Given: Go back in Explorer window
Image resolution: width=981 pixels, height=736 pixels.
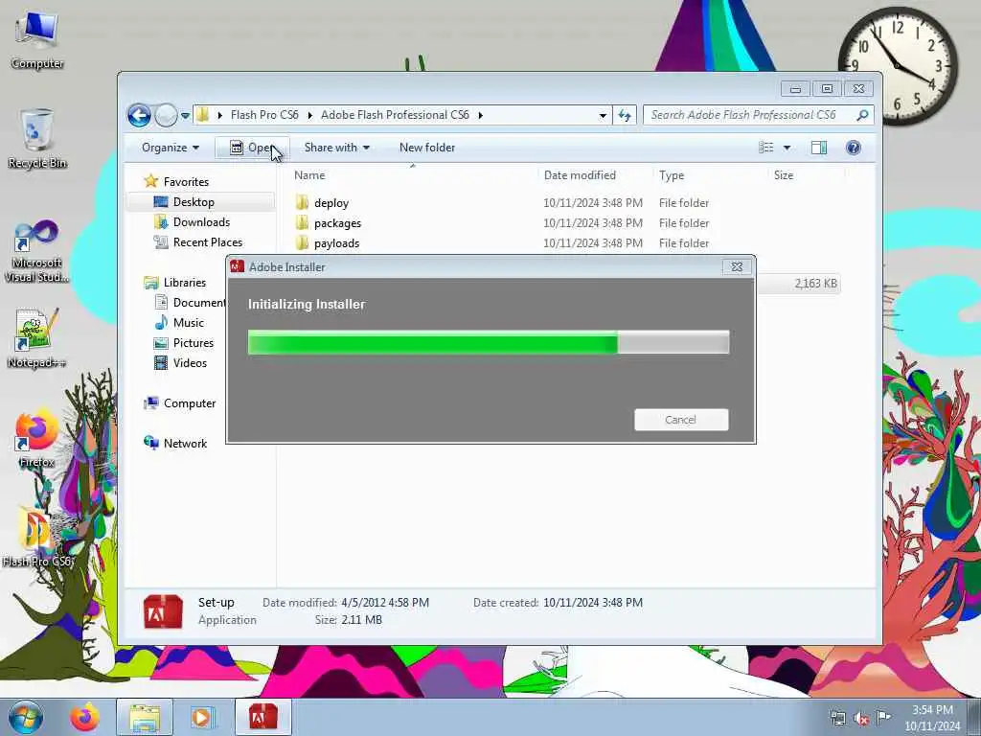Looking at the screenshot, I should click(x=139, y=115).
